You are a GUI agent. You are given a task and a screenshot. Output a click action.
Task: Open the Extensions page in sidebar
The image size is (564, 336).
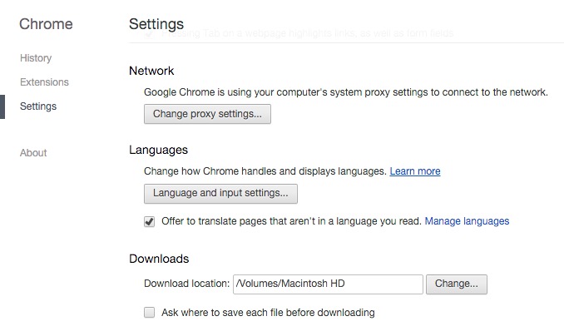(x=44, y=82)
